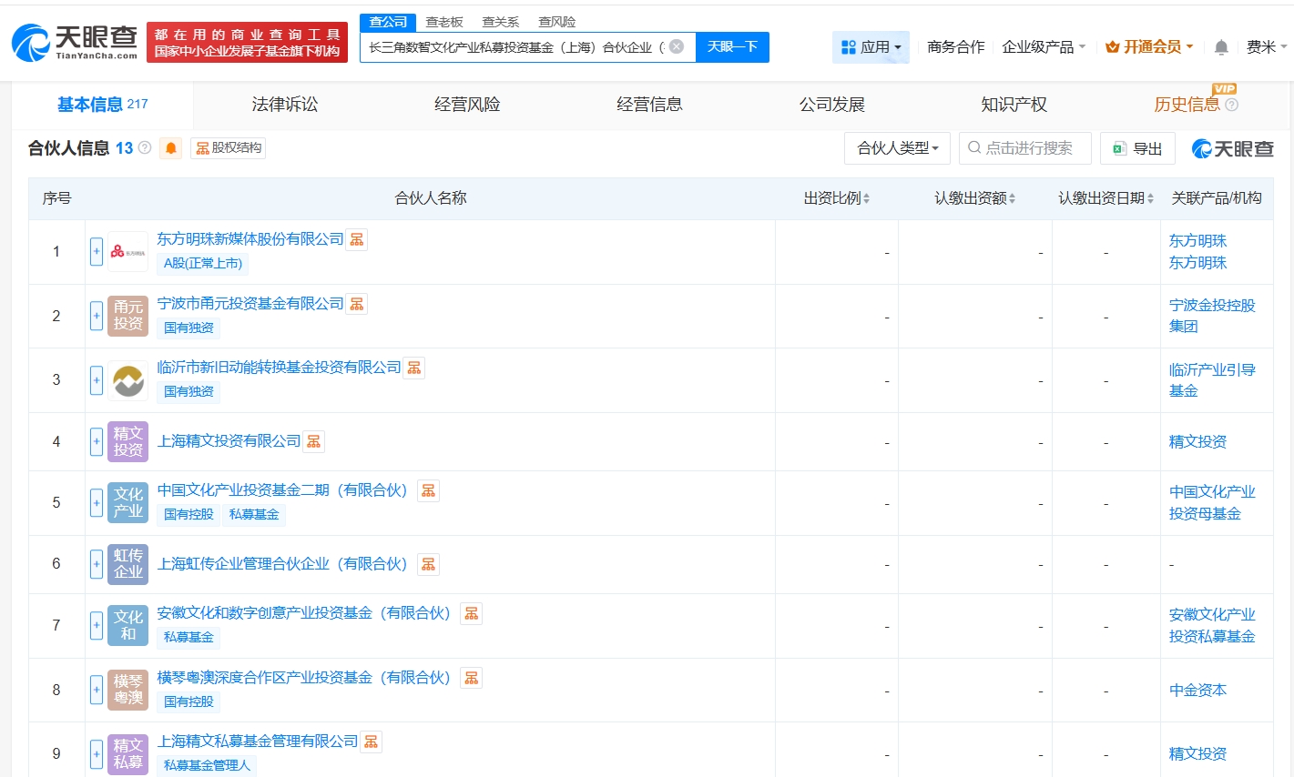Click the notification bell in the header
This screenshot has height=777, width=1294.
[x=1221, y=47]
